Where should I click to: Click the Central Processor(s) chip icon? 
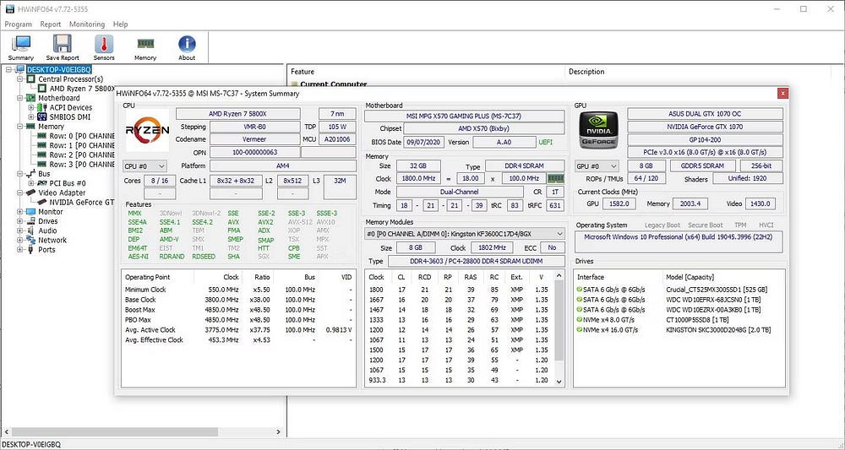coord(31,79)
